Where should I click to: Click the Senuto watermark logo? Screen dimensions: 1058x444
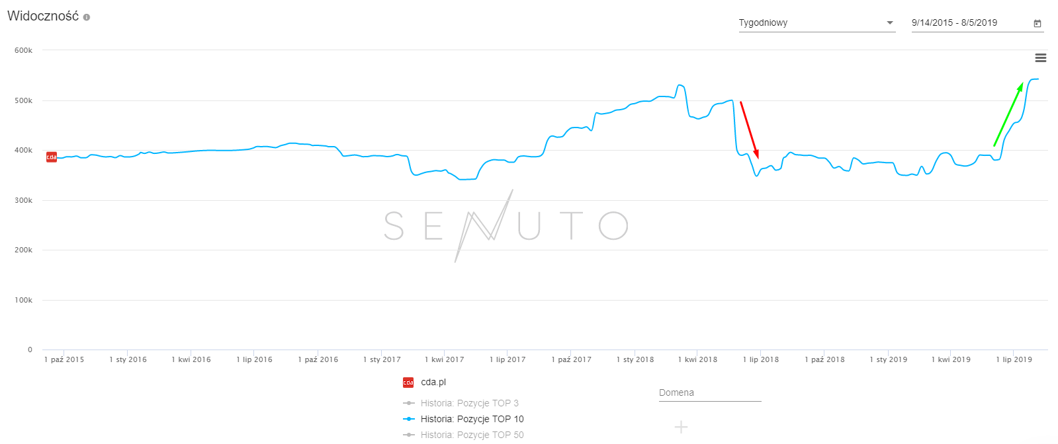click(506, 225)
